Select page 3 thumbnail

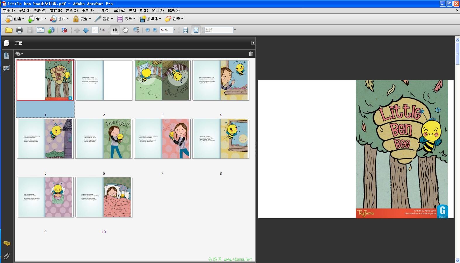[x=162, y=80]
